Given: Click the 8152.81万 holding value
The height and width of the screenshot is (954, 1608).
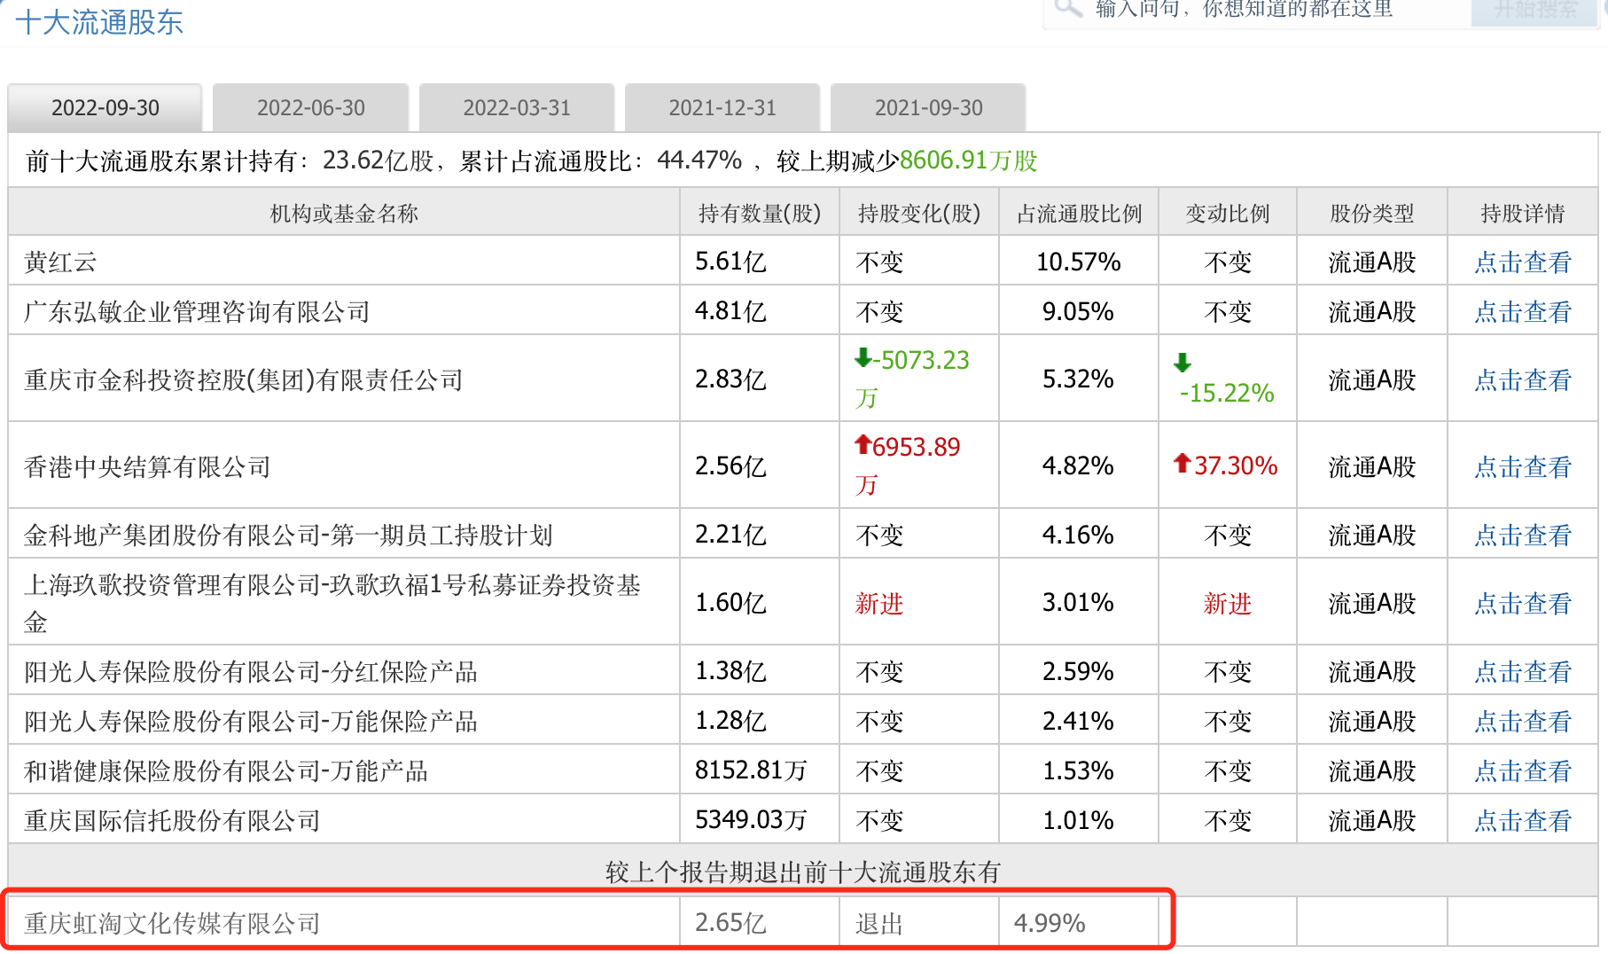Looking at the screenshot, I should coord(751,770).
